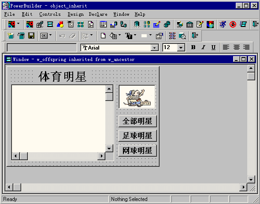260x204 pixels.
Task: Open the Library painter building icon
Action: (x=189, y=25)
